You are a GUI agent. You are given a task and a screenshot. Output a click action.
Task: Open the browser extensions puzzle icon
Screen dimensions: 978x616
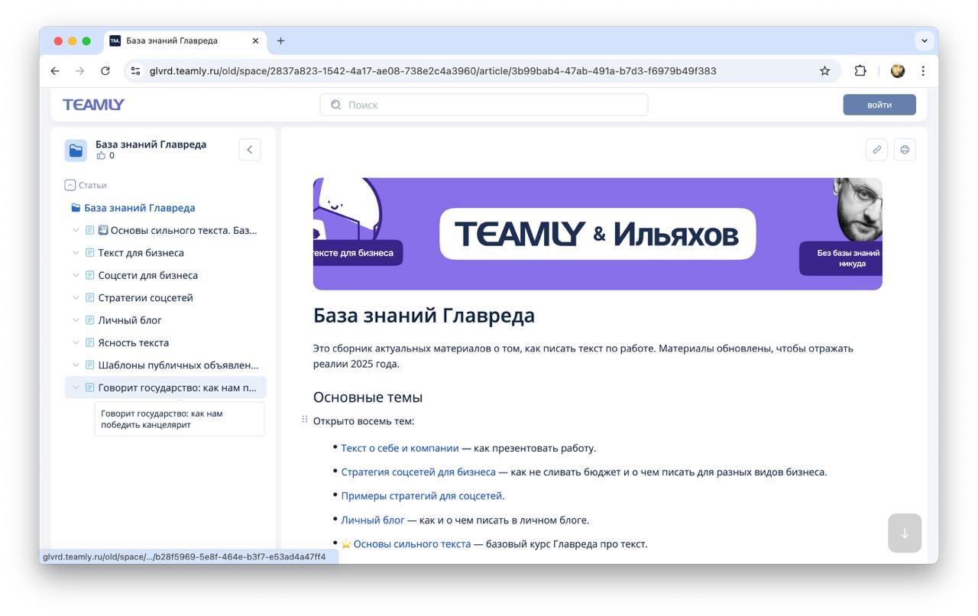860,71
